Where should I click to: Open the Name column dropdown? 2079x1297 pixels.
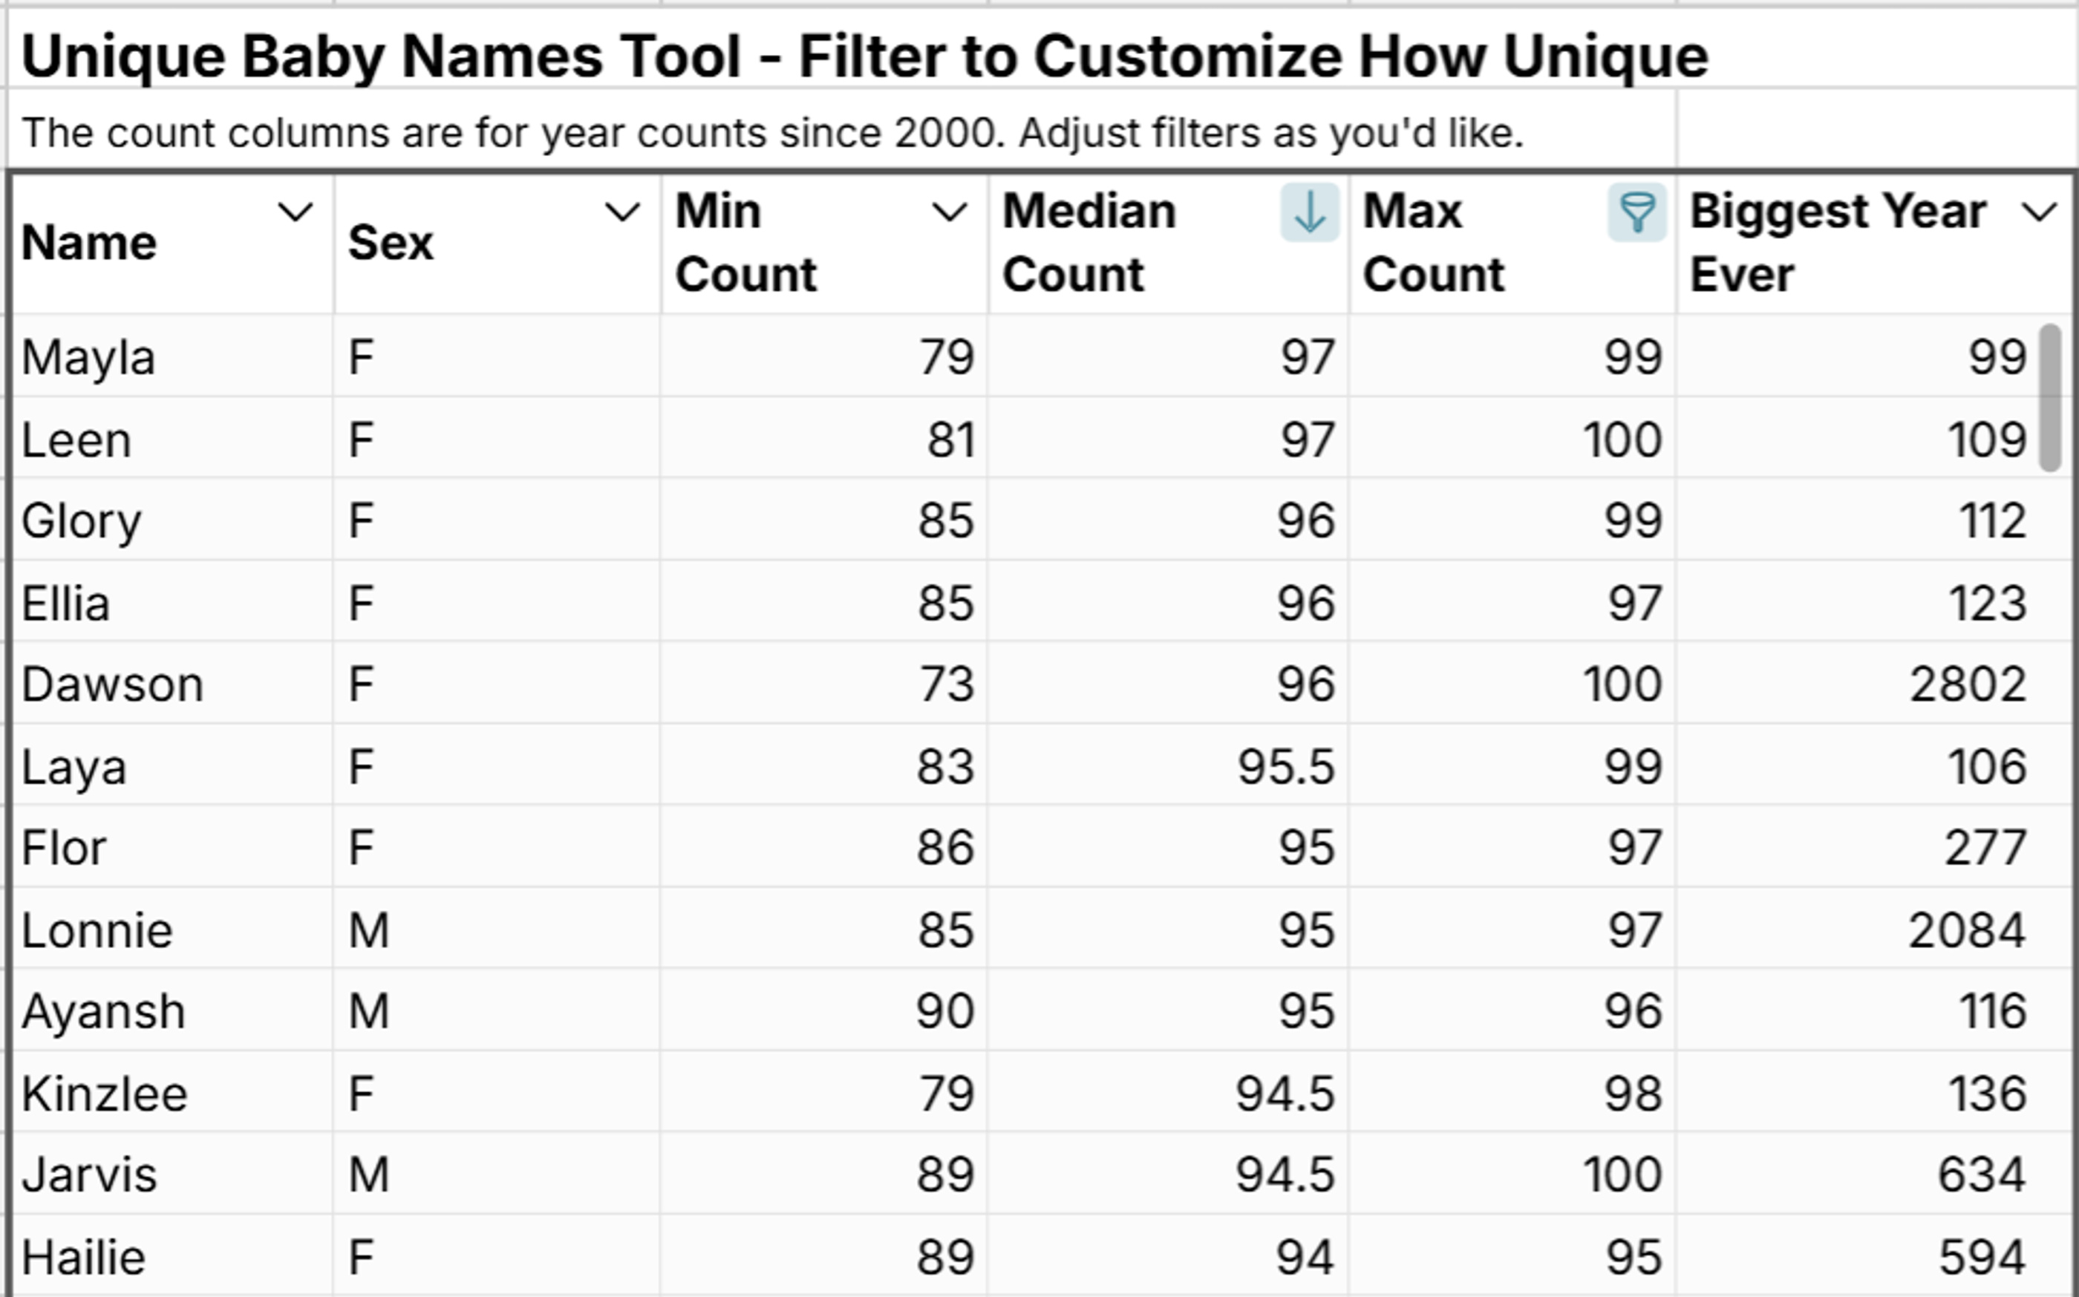click(293, 215)
